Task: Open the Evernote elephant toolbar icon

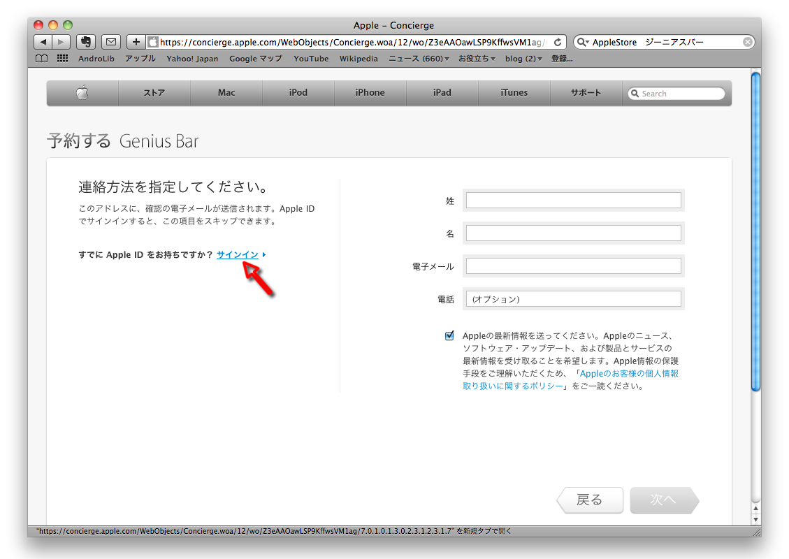Action: (86, 42)
